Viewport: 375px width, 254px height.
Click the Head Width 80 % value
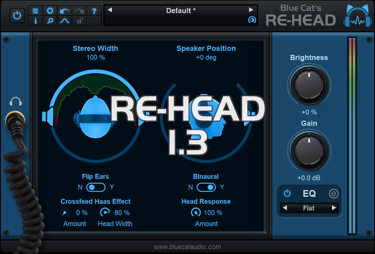coord(122,213)
